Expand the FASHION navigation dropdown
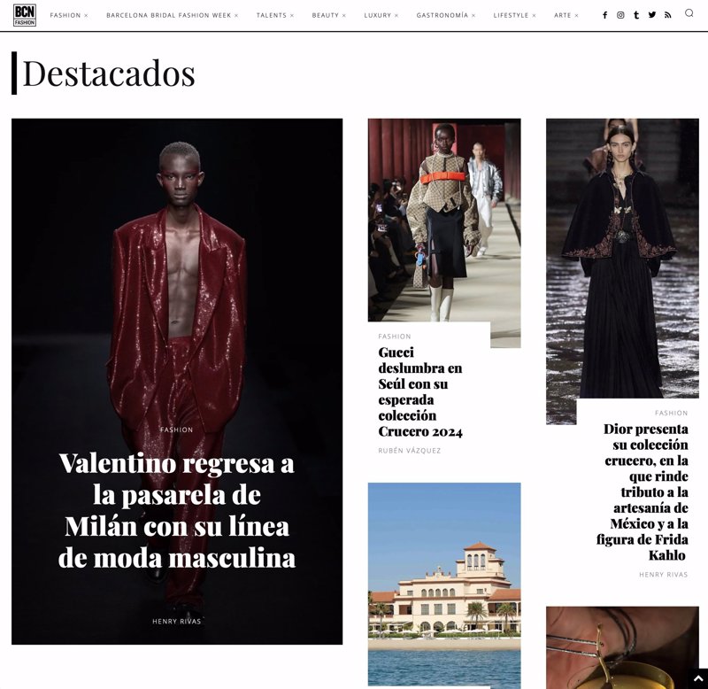Image resolution: width=708 pixels, height=689 pixels. 66,14
